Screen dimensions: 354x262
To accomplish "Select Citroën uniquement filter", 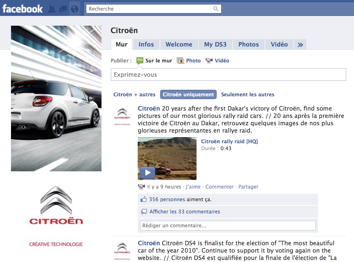I will [x=188, y=95].
